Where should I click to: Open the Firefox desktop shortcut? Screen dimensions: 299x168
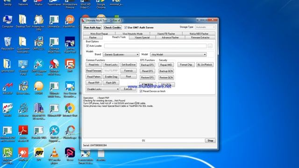39,3
